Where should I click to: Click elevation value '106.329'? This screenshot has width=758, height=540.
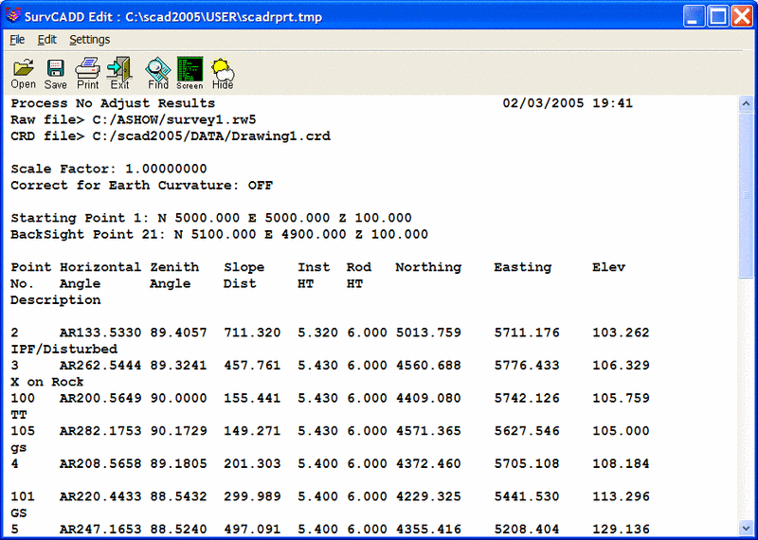(x=621, y=366)
